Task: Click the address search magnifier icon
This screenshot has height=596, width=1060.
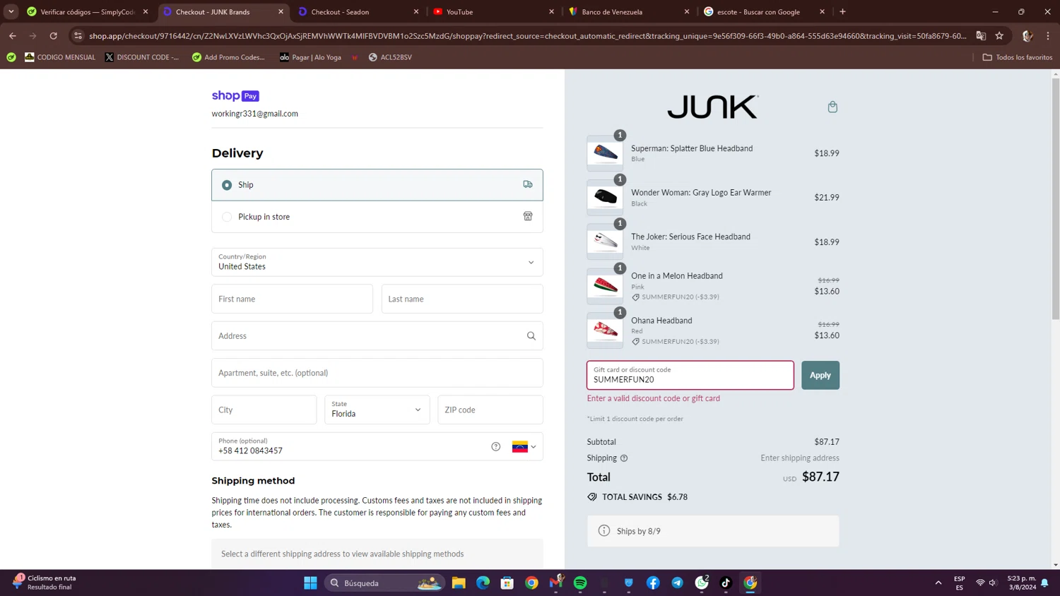Action: click(x=531, y=336)
